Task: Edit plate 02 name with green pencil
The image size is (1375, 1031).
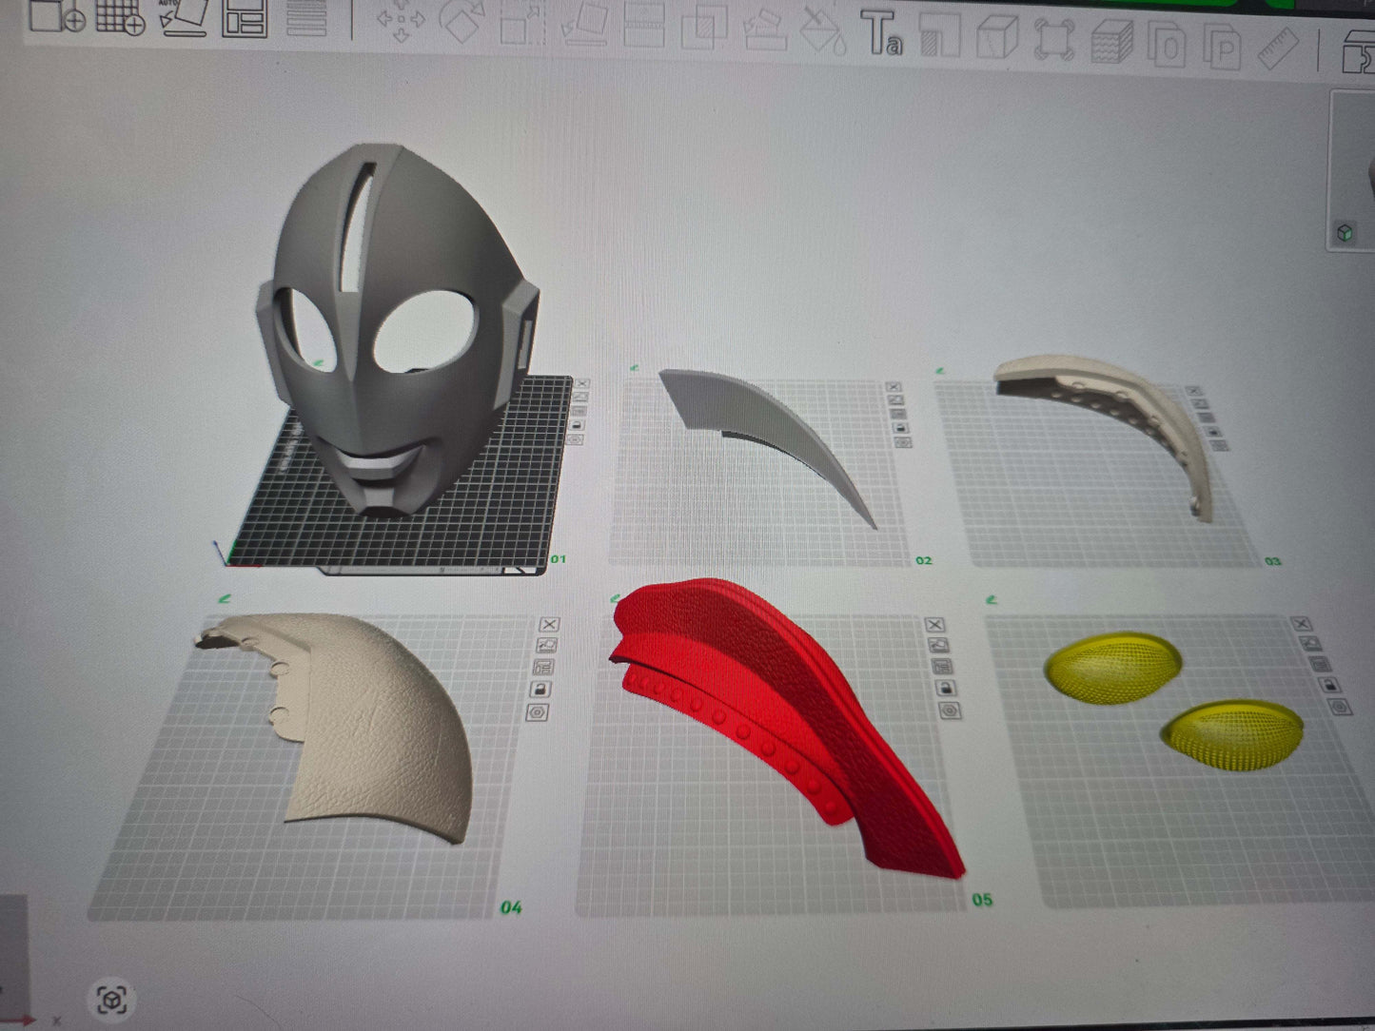Action: 634,367
